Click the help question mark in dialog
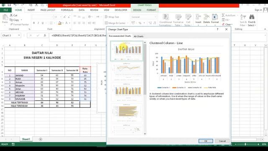 pyautogui.click(x=217, y=29)
